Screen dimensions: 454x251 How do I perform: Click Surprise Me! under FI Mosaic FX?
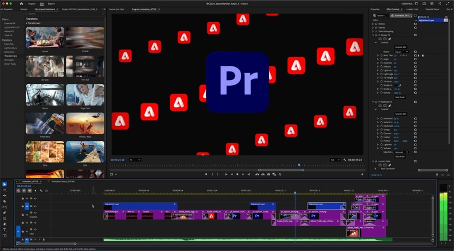[x=401, y=47]
